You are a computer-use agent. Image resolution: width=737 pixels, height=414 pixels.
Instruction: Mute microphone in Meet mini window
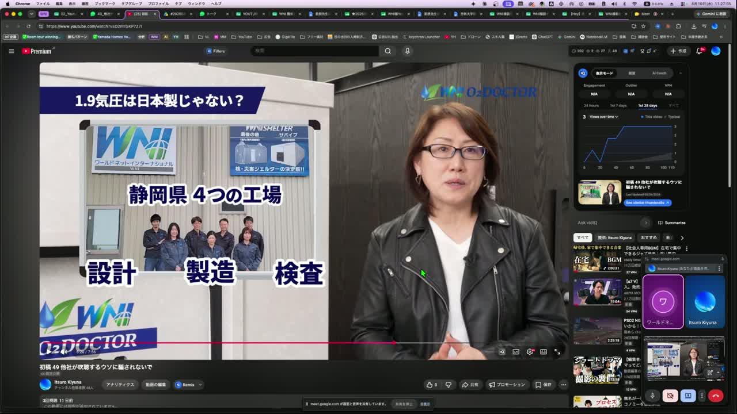(652, 396)
